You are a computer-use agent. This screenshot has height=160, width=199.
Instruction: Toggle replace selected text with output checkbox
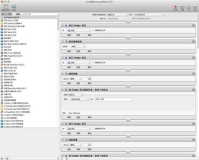coord(130,18)
